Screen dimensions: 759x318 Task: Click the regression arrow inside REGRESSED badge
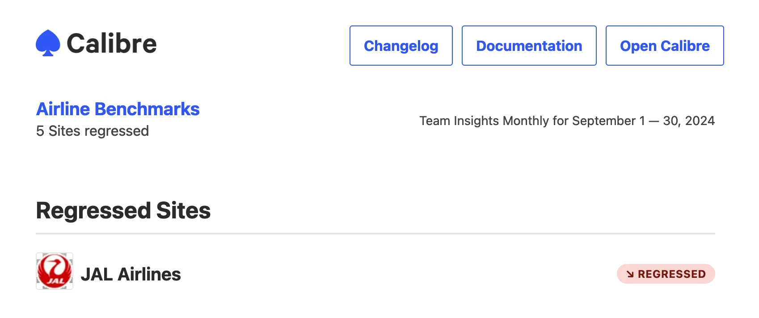(631, 274)
